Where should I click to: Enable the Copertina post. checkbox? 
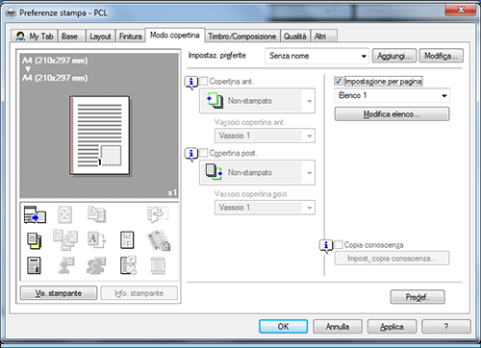[x=203, y=153]
